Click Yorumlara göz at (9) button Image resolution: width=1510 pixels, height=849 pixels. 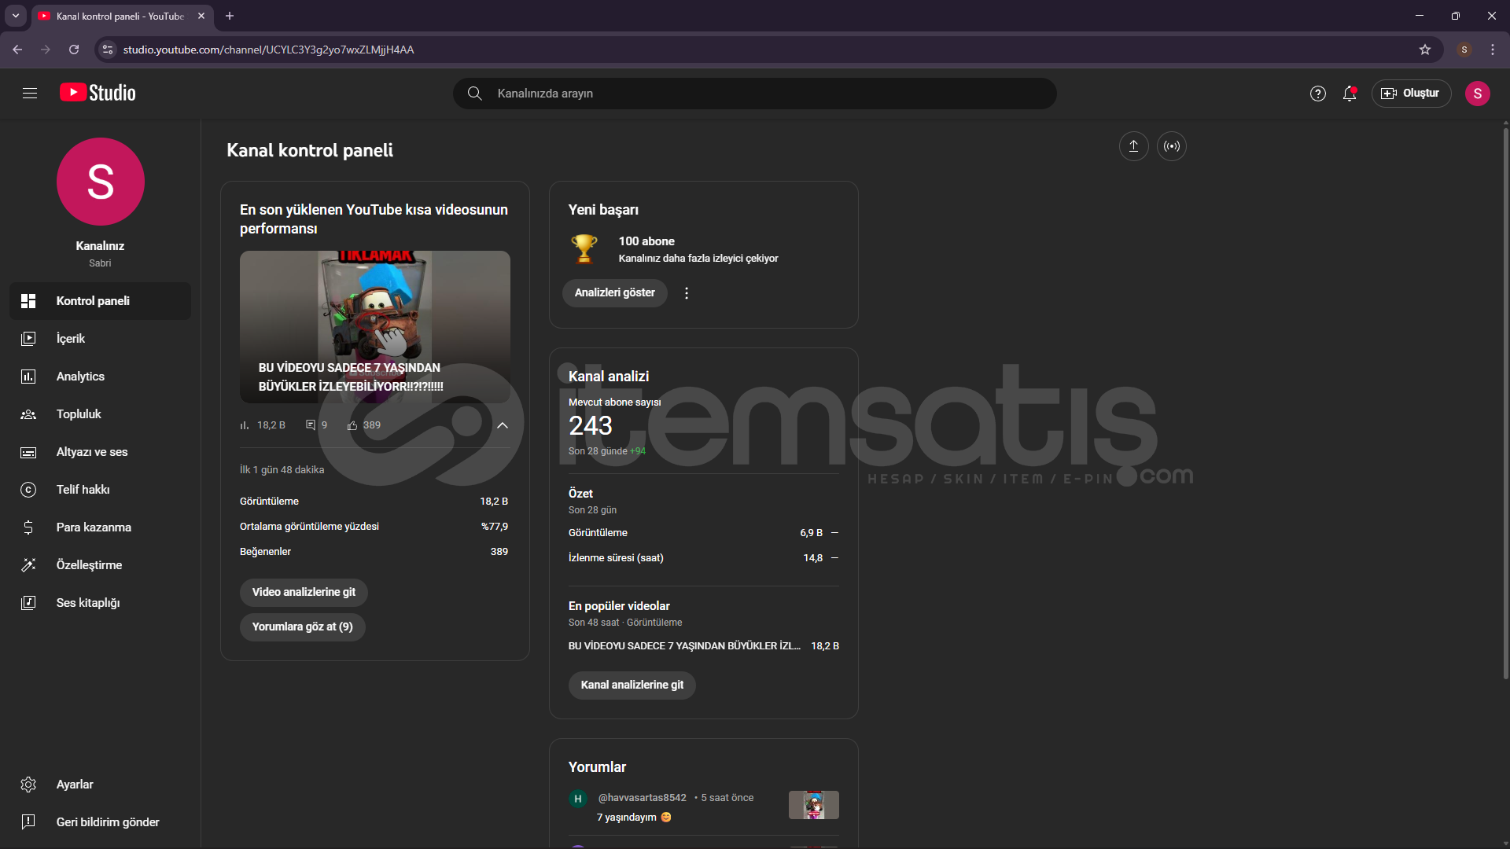[x=302, y=627]
